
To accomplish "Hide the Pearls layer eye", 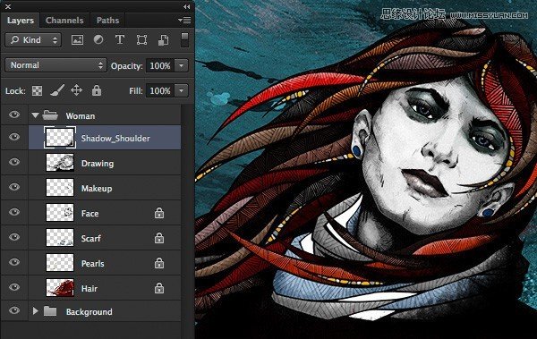I will [x=14, y=262].
